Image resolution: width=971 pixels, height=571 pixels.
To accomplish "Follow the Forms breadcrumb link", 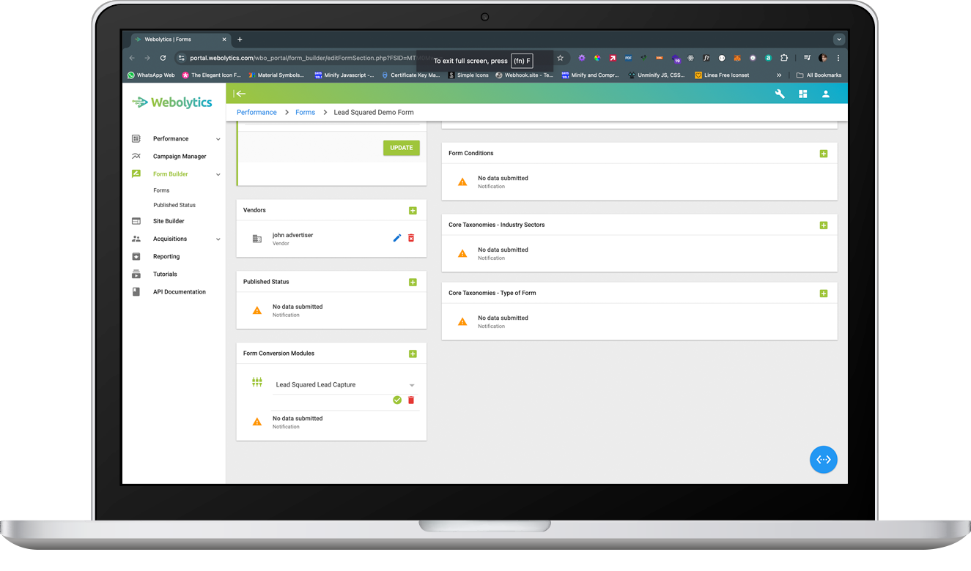I will tap(305, 113).
